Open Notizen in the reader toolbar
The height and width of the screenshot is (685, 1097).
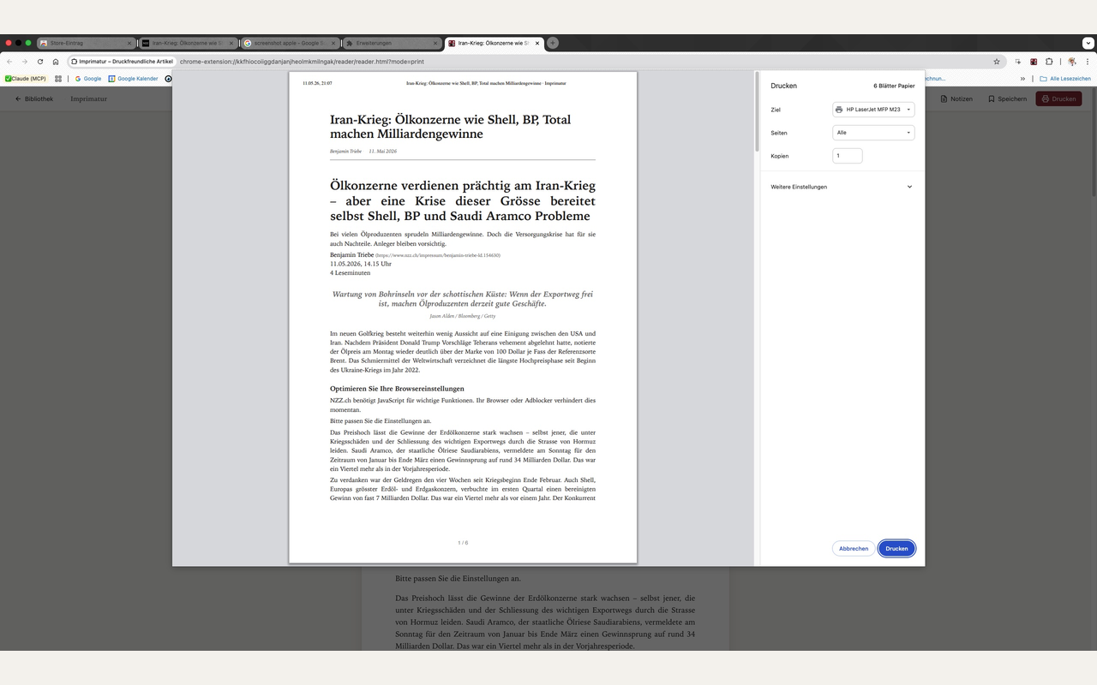[x=956, y=98]
